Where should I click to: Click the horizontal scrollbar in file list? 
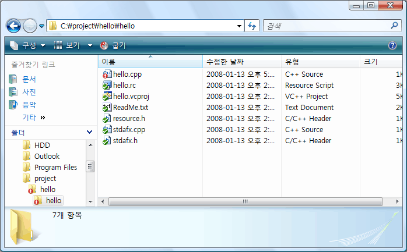click(x=245, y=201)
